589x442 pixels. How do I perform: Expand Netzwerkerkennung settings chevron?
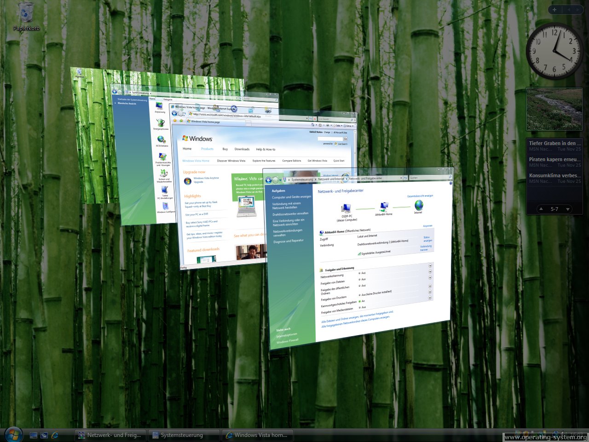click(x=430, y=266)
